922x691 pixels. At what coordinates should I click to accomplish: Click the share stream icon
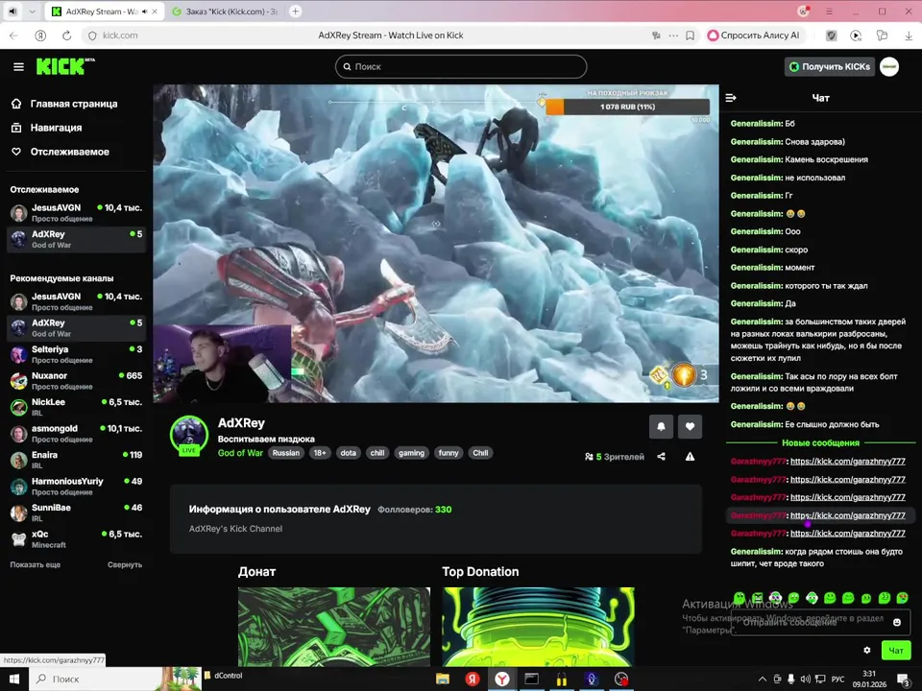(661, 457)
